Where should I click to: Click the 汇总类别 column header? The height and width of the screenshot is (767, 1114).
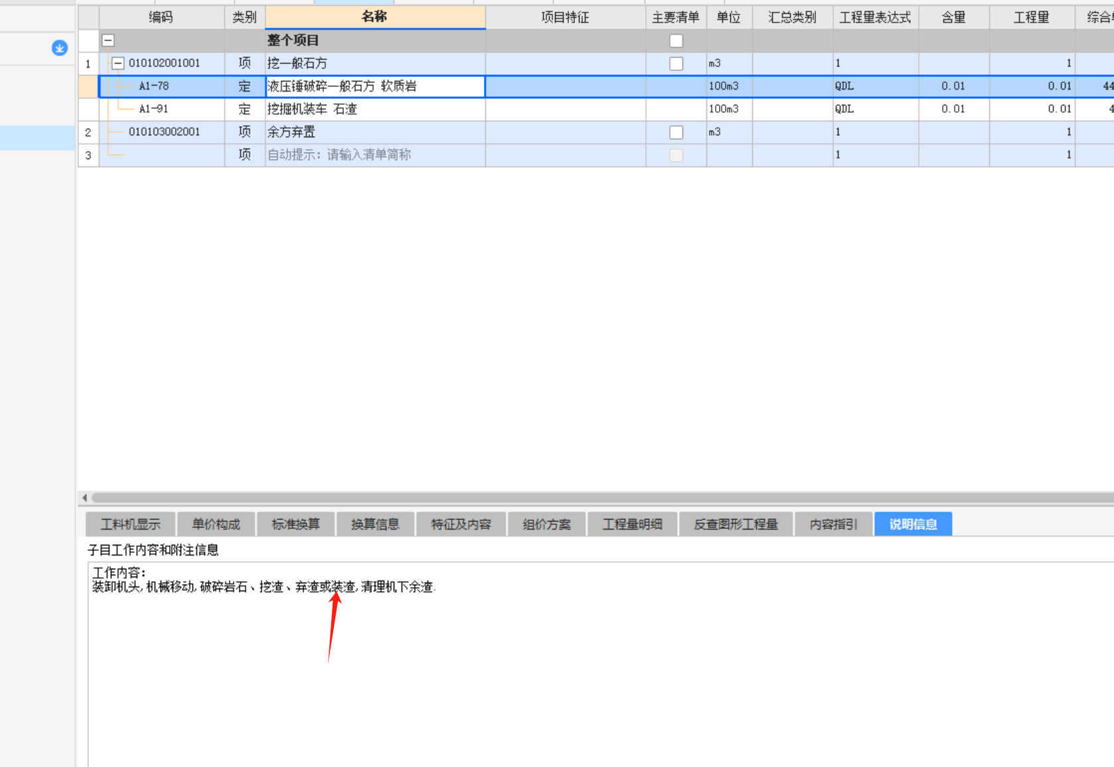tap(792, 17)
